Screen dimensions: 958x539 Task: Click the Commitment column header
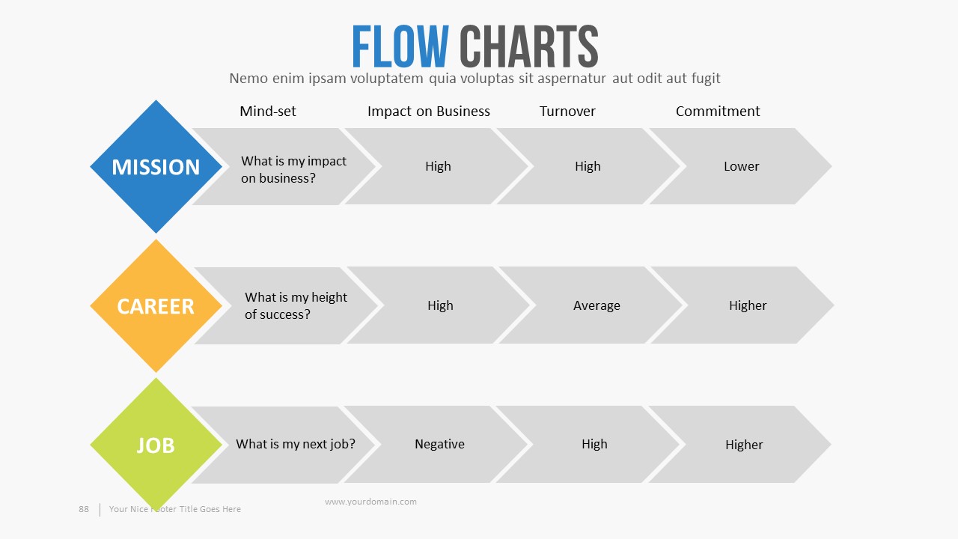(x=718, y=112)
